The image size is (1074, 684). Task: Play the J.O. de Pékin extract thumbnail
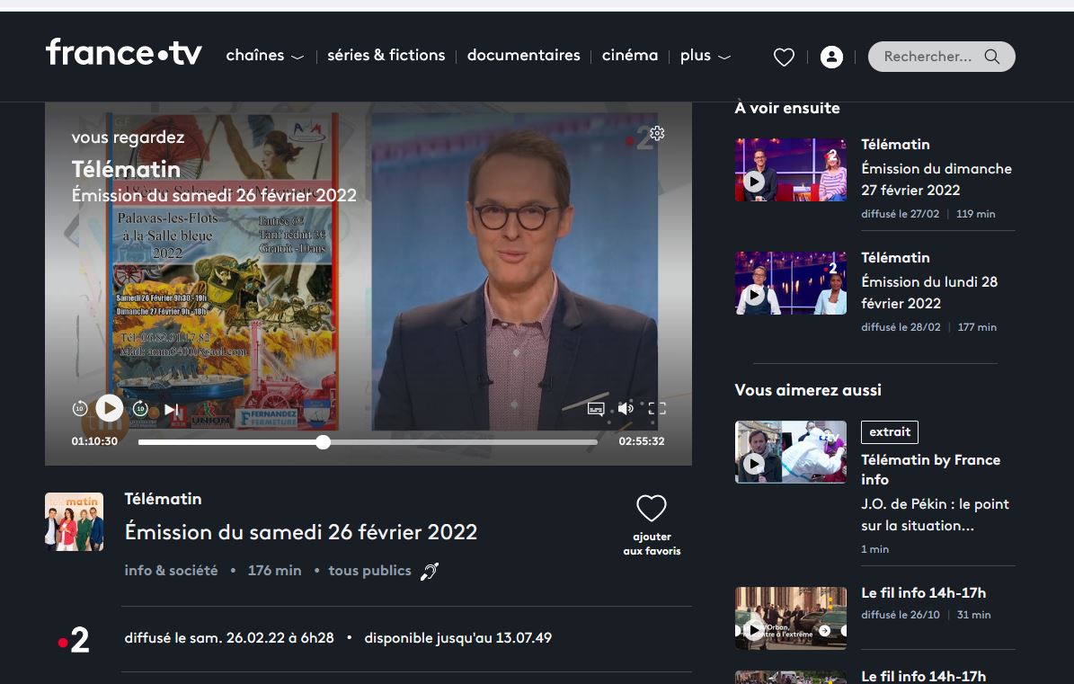pyautogui.click(x=790, y=452)
